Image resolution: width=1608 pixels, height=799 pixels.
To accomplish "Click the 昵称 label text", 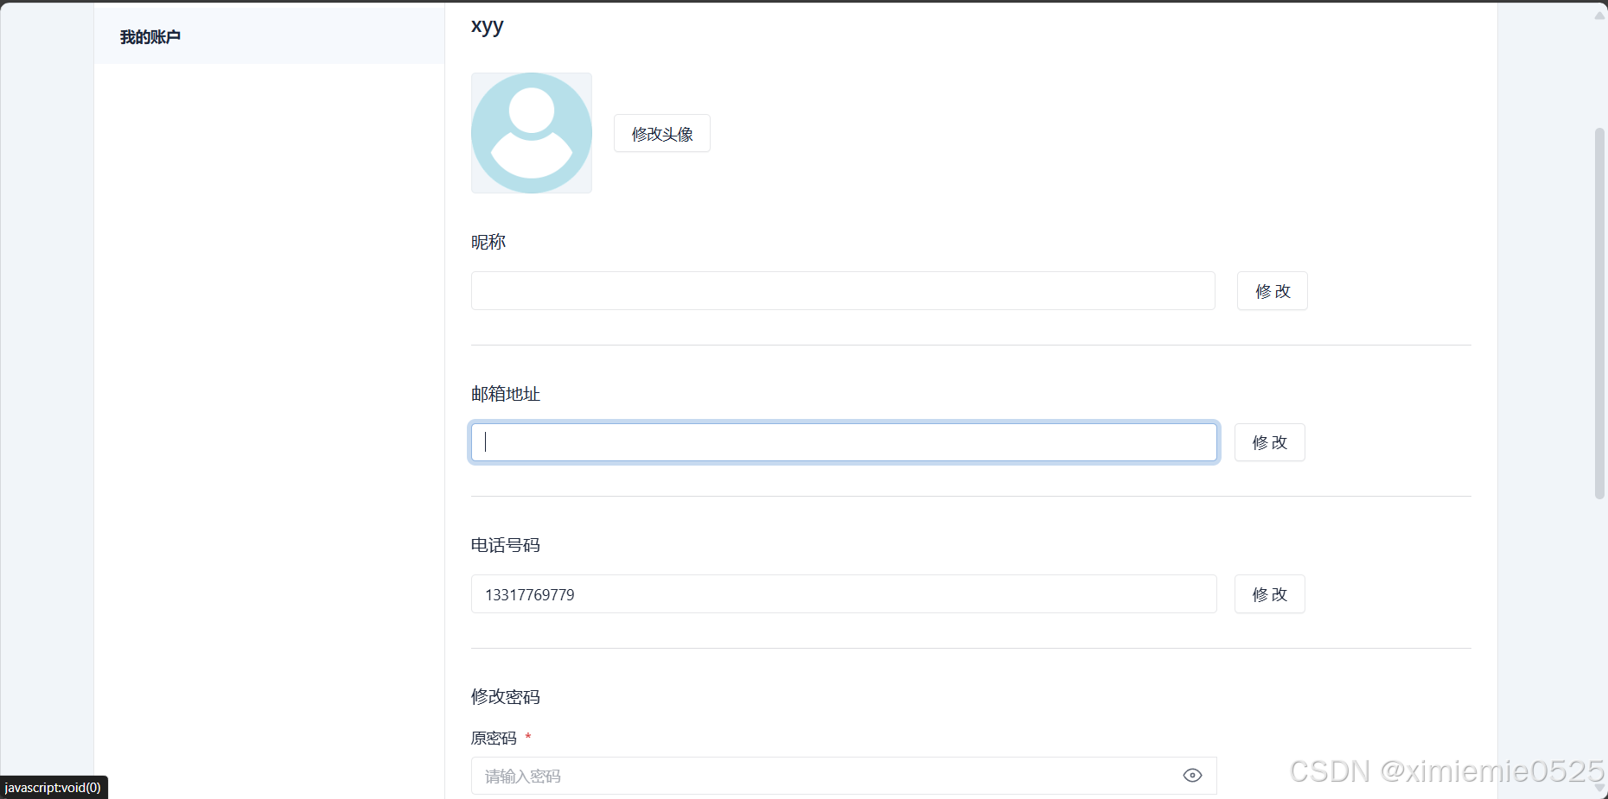I will (x=488, y=242).
